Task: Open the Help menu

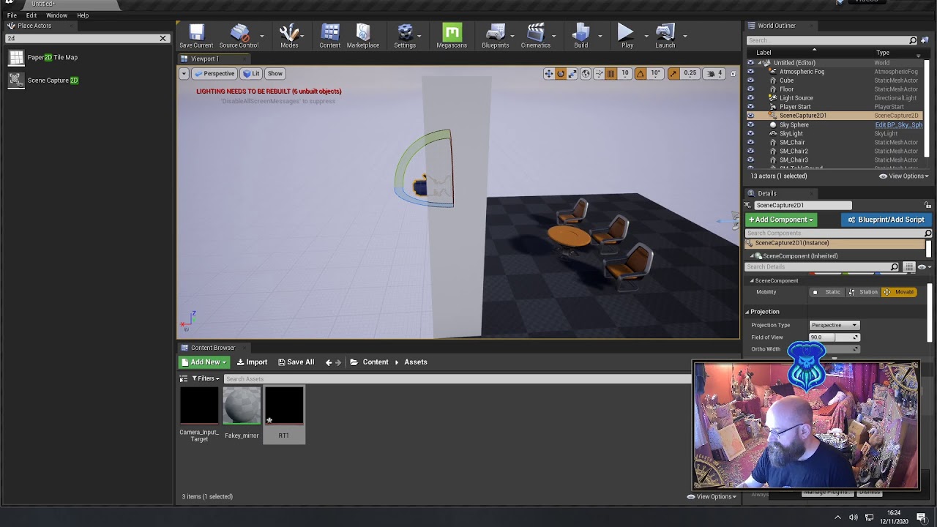Action: 83,15
